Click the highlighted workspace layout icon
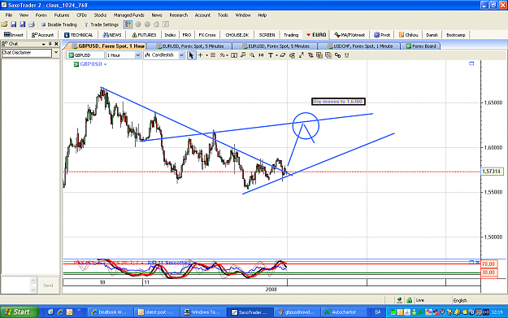 (128, 24)
